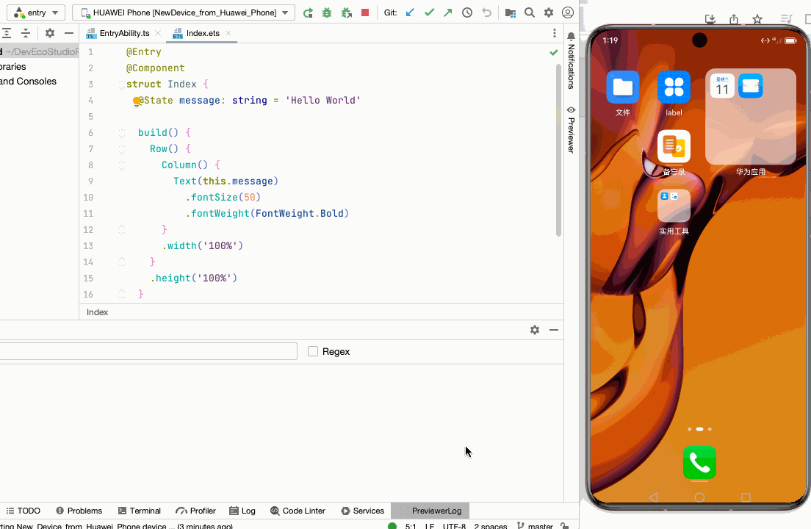Open HUAWEI Phone device selector
Screen dimensions: 811x529
[x=184, y=12]
